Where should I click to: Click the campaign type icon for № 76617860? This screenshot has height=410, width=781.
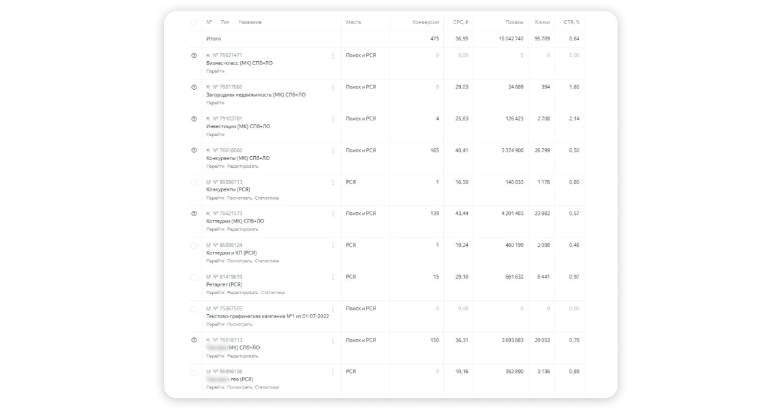pyautogui.click(x=208, y=87)
